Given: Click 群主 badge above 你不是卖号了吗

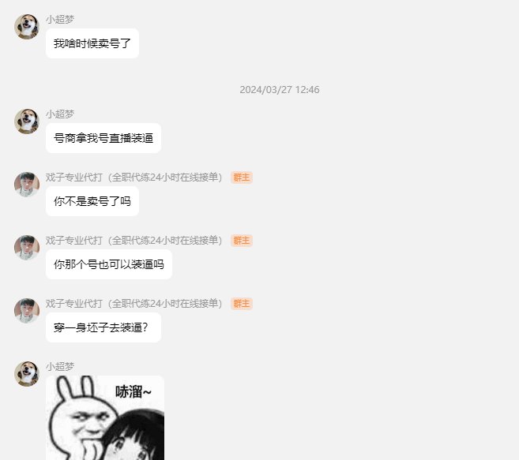Looking at the screenshot, I should [242, 178].
